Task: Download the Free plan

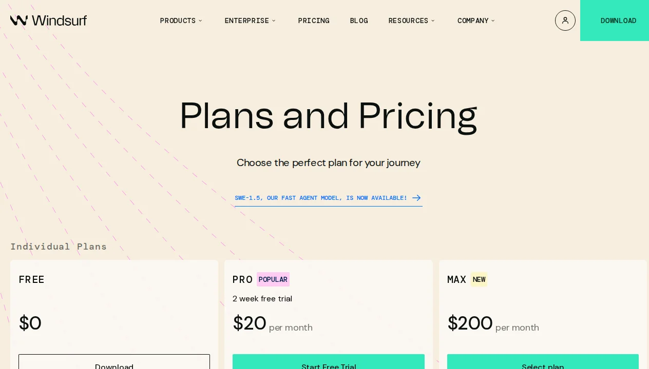Action: (114, 365)
